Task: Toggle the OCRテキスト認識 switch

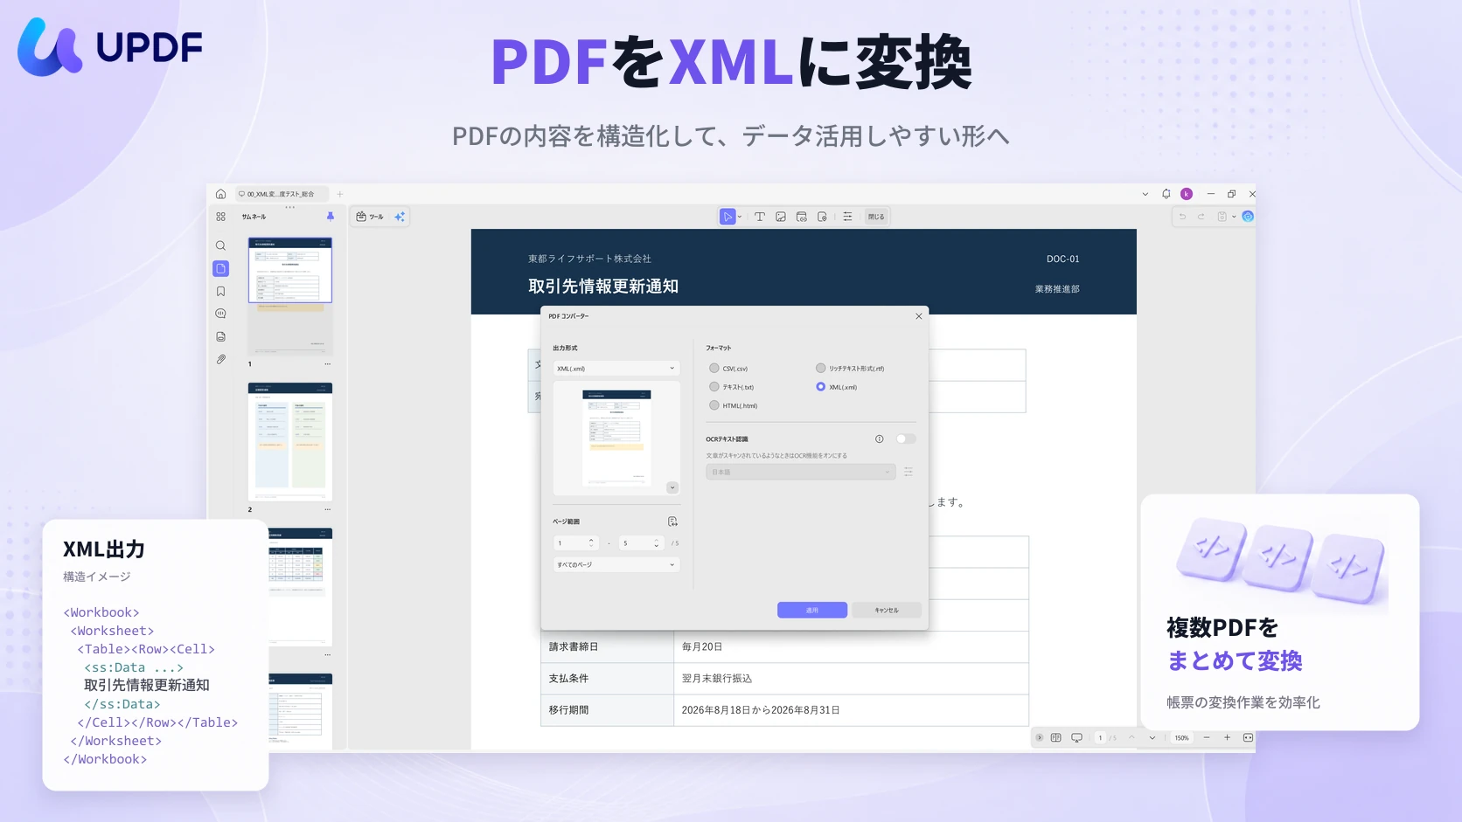Action: pos(906,439)
